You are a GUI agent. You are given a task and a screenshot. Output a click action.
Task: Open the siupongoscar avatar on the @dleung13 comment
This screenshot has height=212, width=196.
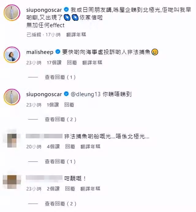(x=12, y=97)
